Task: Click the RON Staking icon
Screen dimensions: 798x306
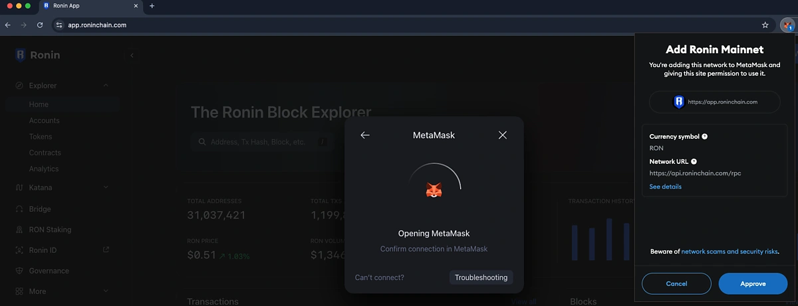Action: [x=19, y=230]
